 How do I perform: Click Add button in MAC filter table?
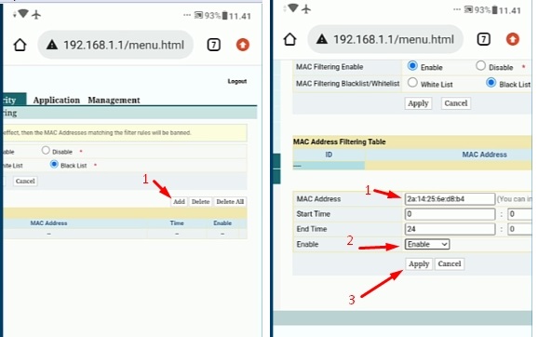(179, 202)
